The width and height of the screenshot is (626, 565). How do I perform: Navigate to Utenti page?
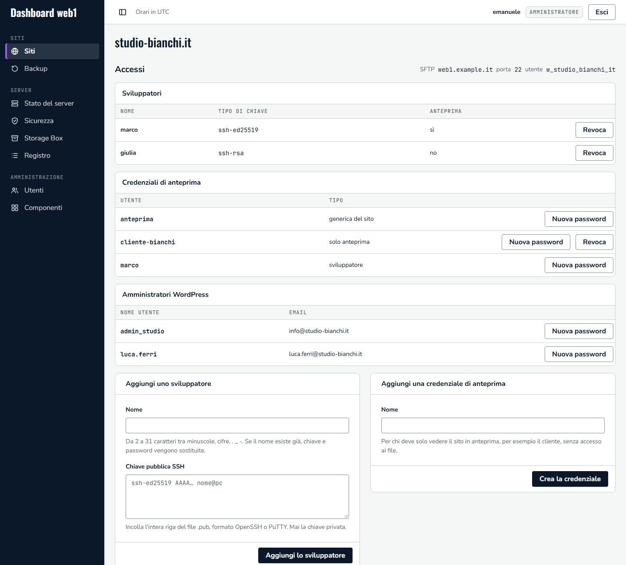coord(52,190)
